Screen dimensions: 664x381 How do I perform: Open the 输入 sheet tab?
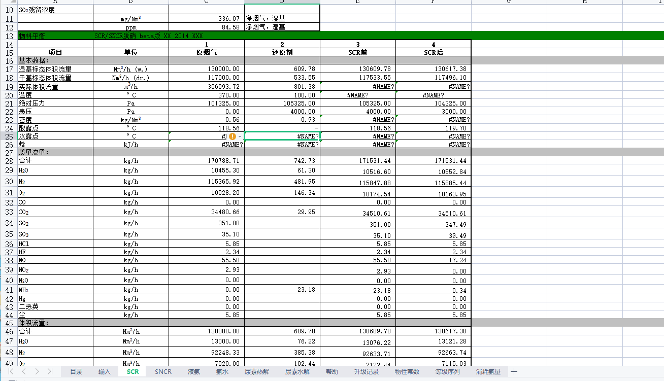pyautogui.click(x=105, y=372)
